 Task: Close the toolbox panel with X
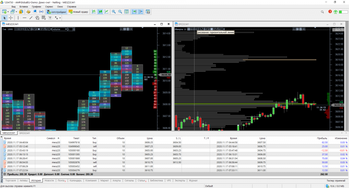[x=1, y=137]
